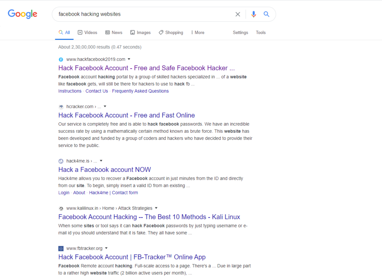Open the About sitelink

coord(79,193)
